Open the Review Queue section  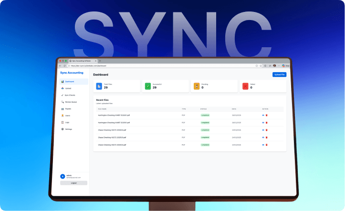click(x=73, y=102)
